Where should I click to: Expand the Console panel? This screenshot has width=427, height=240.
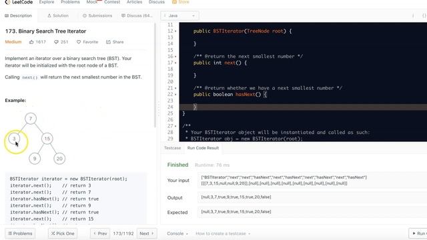coord(177,233)
